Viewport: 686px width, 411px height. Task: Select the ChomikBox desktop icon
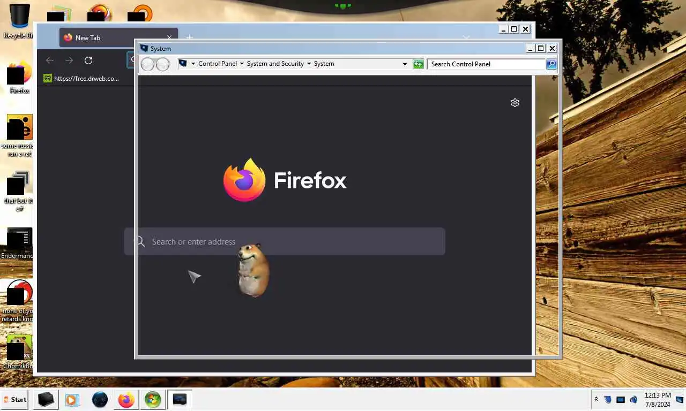[x=19, y=352]
